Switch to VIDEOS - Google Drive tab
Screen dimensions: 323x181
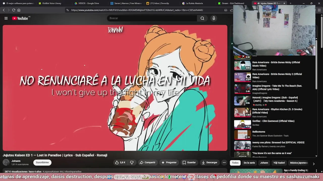pos(89,3)
